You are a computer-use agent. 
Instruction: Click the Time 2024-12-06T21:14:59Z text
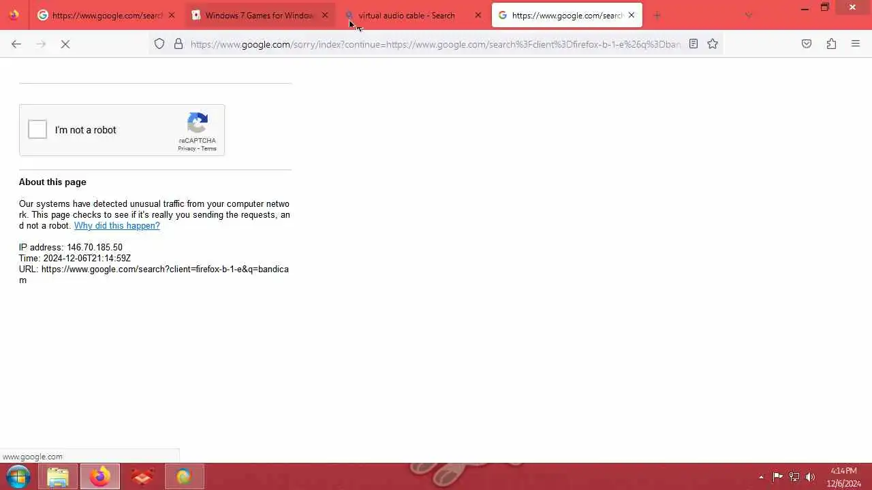click(75, 258)
